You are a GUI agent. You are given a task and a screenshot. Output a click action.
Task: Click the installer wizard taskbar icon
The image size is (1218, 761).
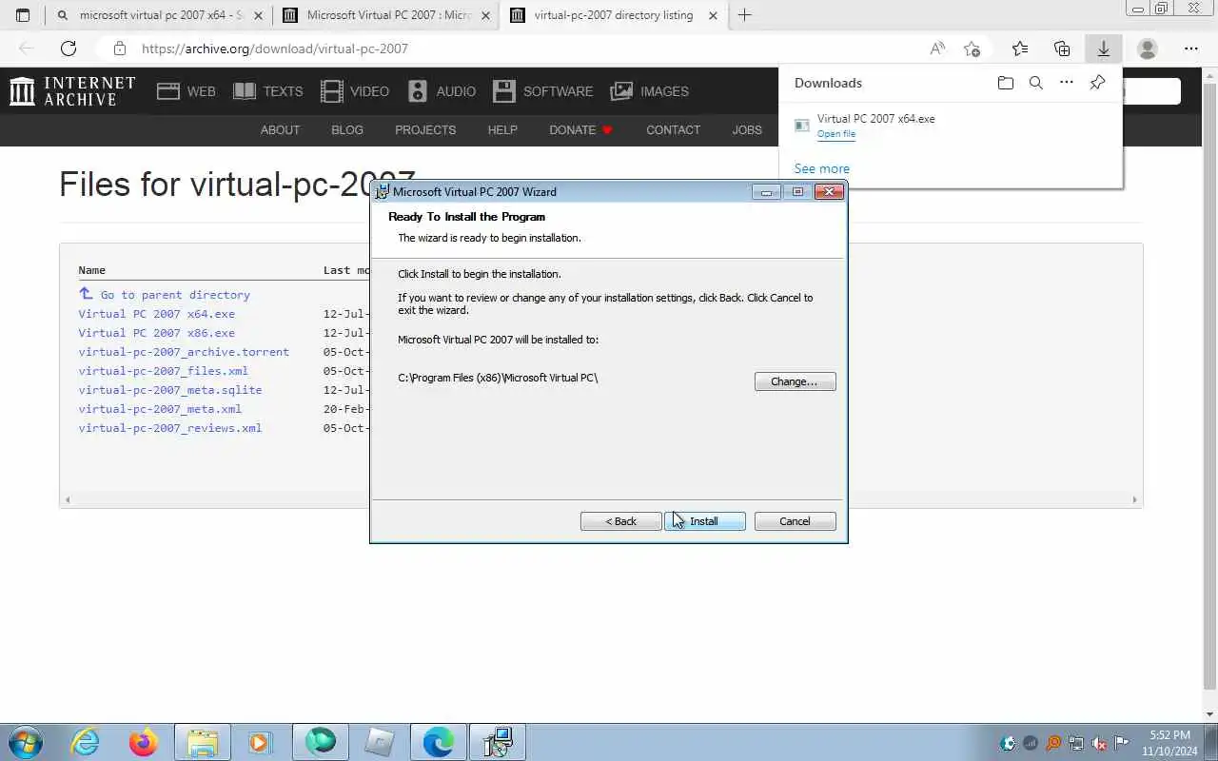point(498,742)
